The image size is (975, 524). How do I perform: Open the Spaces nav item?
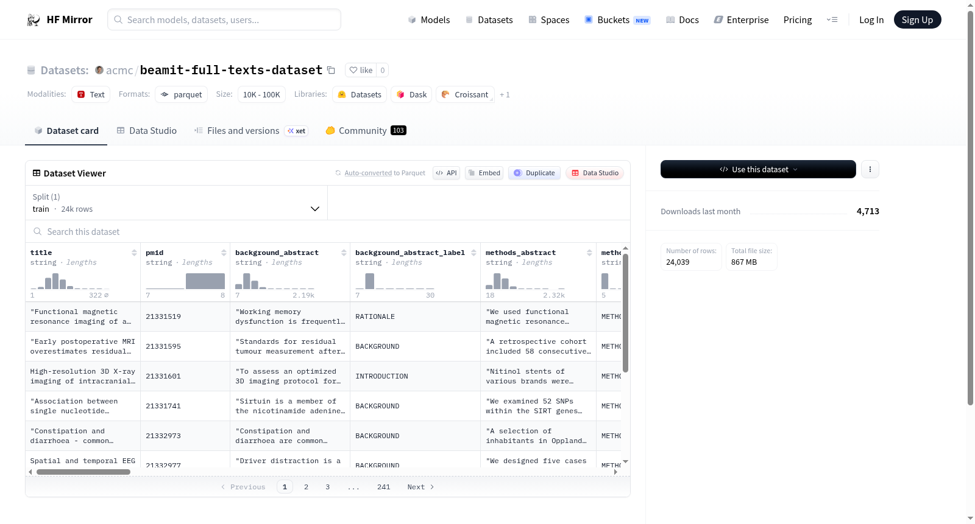coord(548,20)
